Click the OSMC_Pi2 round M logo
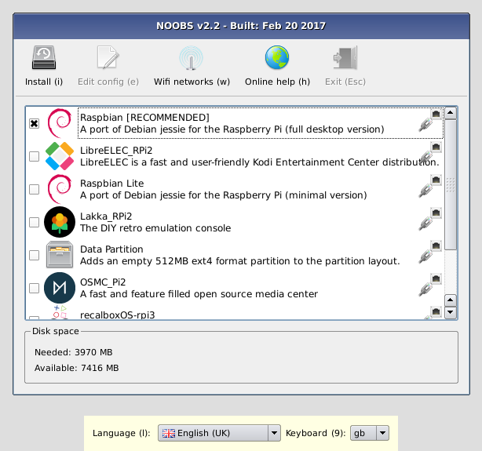The image size is (482, 451). click(60, 288)
